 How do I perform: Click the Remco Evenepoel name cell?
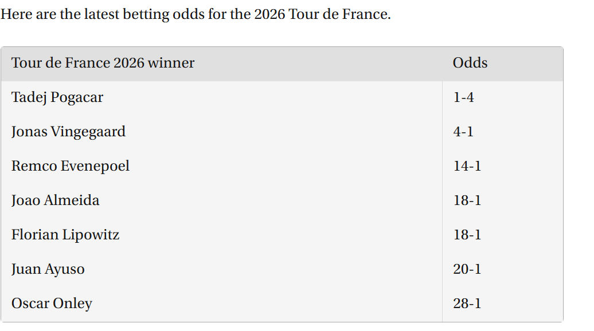point(71,166)
